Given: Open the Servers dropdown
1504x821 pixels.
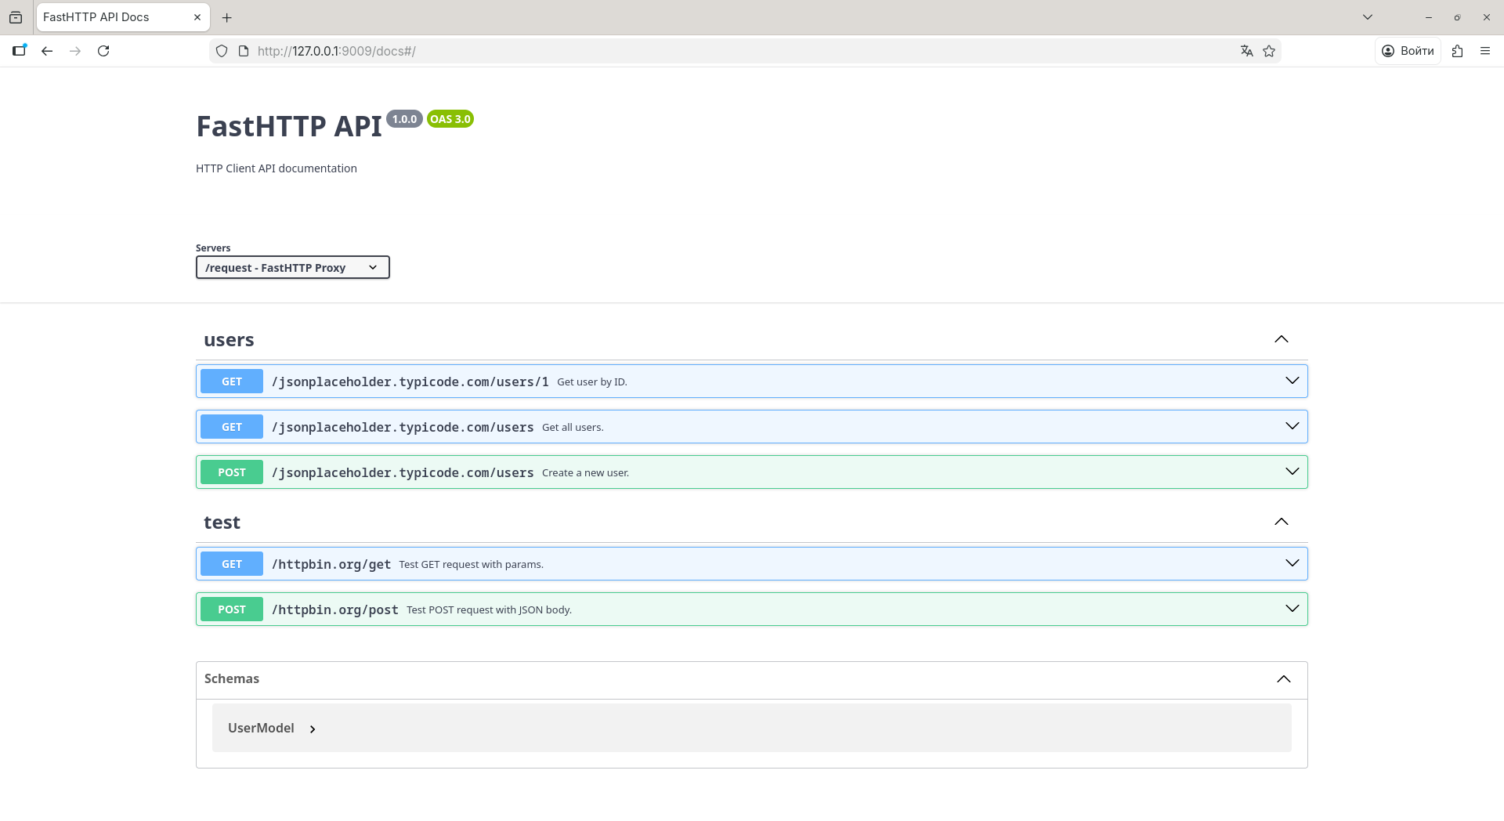Looking at the screenshot, I should click(x=293, y=268).
